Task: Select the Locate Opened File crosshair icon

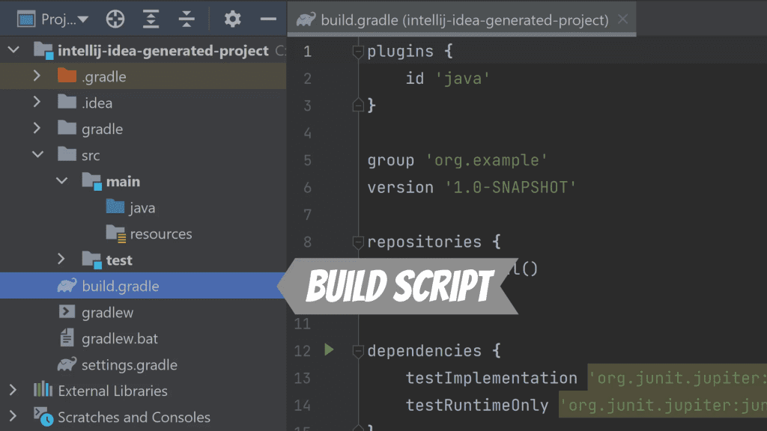Action: 115,19
